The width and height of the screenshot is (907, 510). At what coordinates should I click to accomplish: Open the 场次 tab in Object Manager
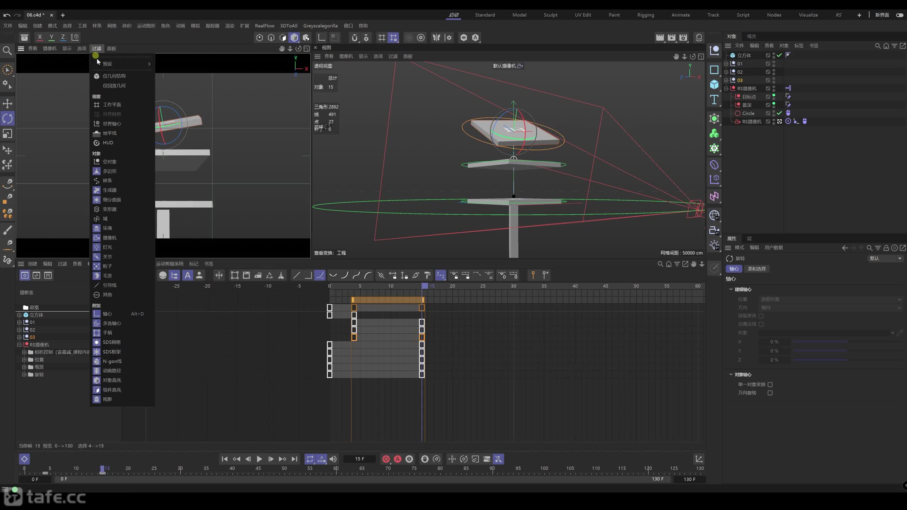pyautogui.click(x=751, y=36)
